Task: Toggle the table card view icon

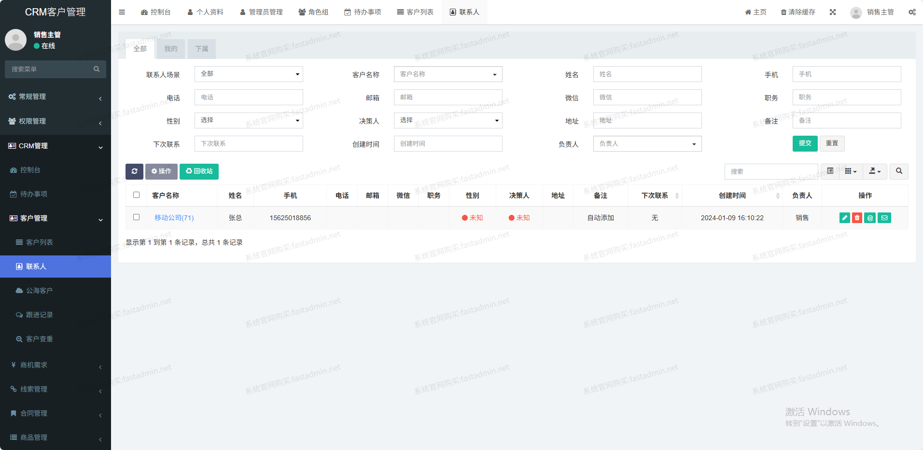Action: (x=830, y=171)
